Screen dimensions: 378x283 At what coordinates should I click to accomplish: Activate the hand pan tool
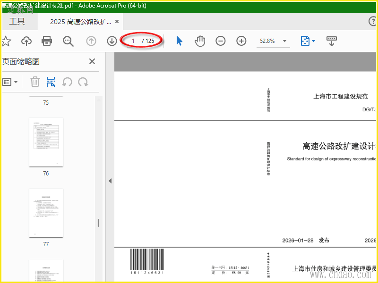(x=200, y=41)
